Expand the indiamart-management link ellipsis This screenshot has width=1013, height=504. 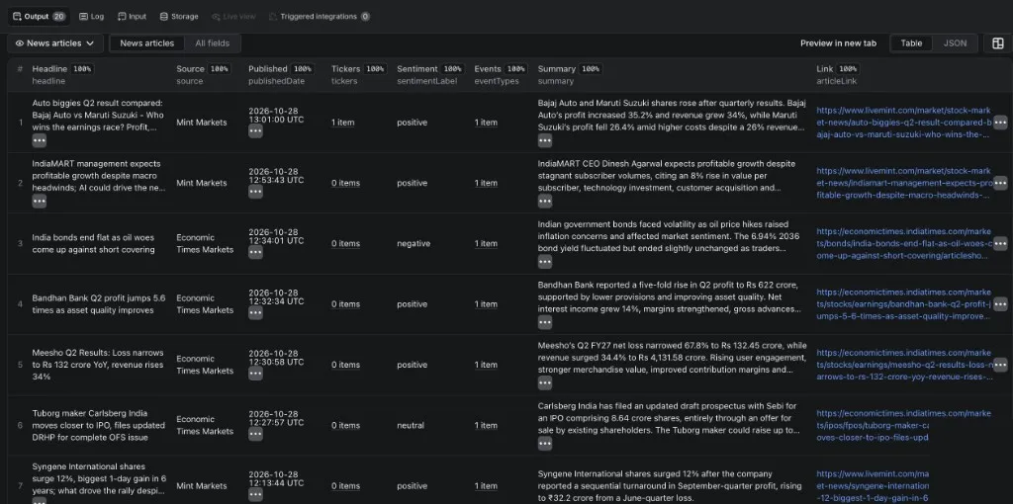tap(1000, 183)
